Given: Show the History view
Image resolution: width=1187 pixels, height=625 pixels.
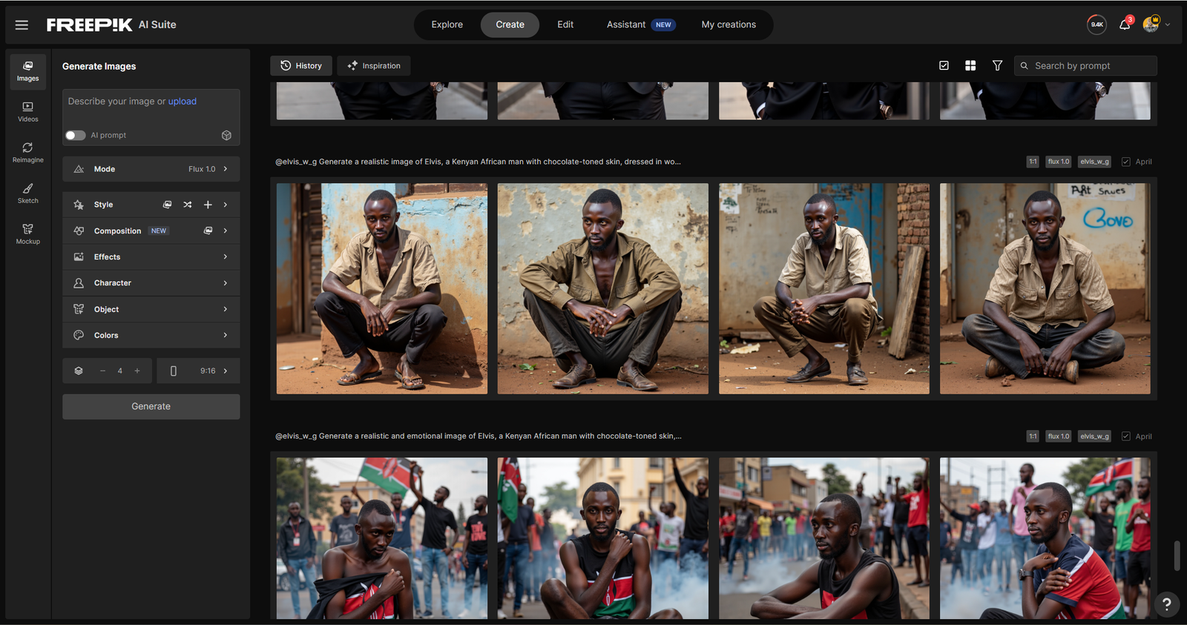Looking at the screenshot, I should click(301, 65).
